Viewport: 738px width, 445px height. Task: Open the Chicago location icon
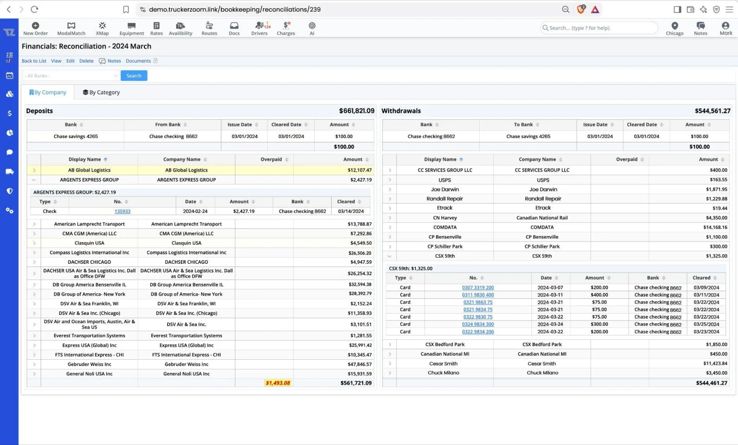coord(675,28)
